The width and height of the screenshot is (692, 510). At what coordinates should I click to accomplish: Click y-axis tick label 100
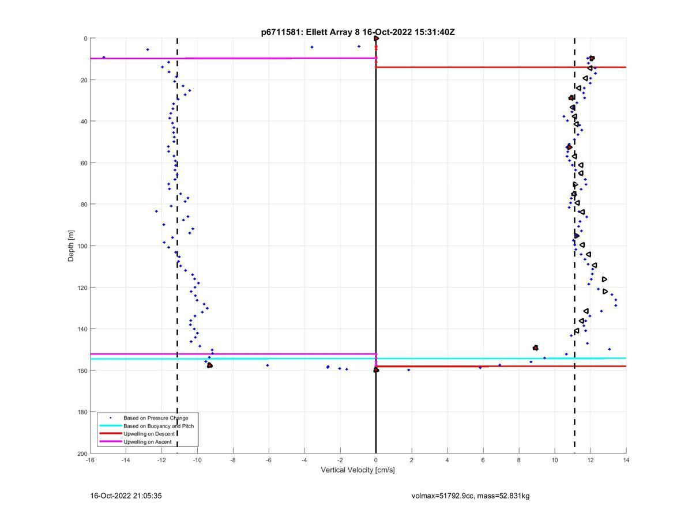(x=82, y=246)
